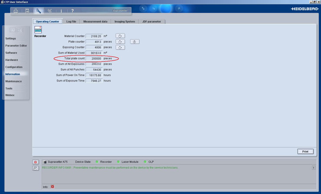Image resolution: width=321 pixels, height=194 pixels.
Task: Click the Recorder counter icon
Action: coord(38,30)
